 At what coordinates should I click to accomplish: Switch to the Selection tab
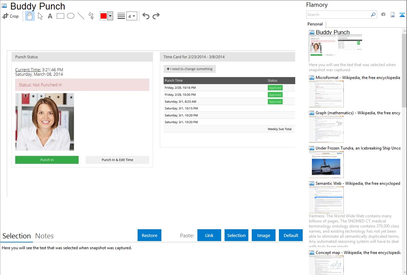click(17, 236)
